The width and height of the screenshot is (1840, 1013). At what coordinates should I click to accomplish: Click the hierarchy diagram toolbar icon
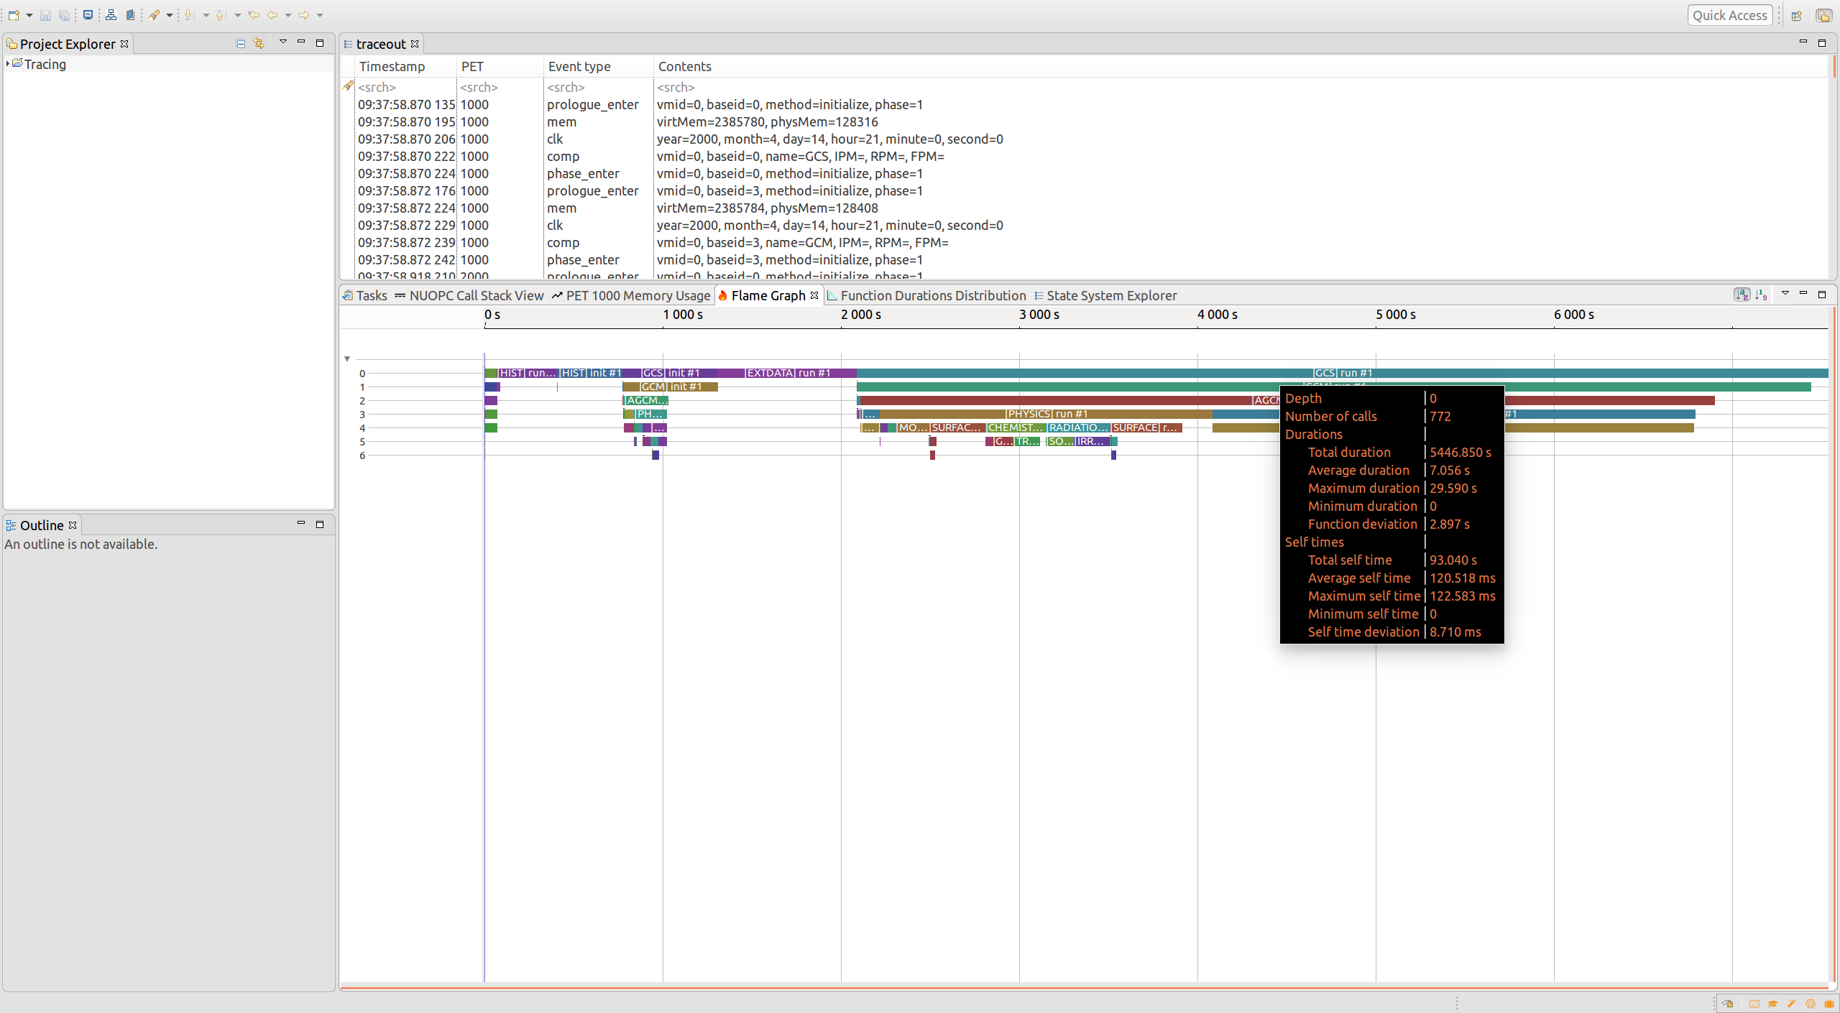tap(111, 15)
